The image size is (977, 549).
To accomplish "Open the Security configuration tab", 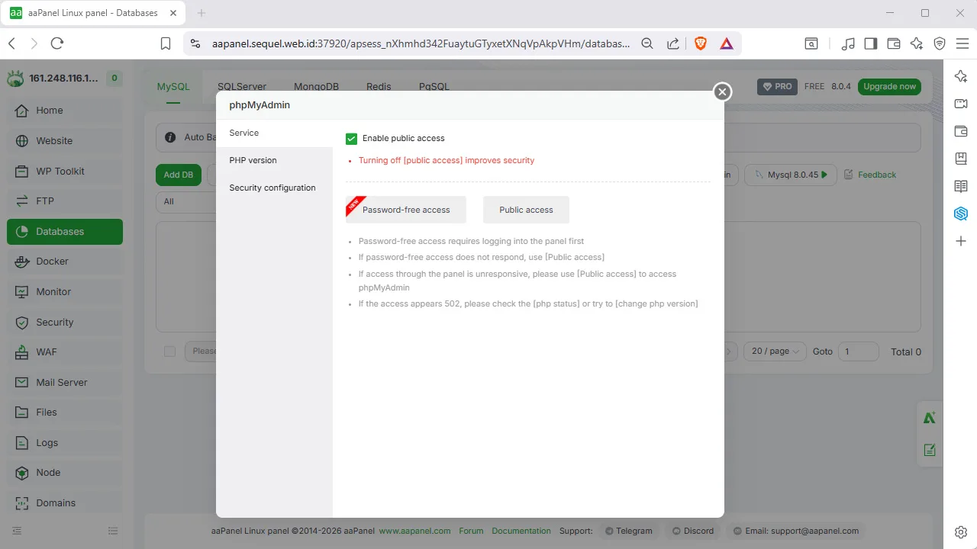I will point(274,188).
